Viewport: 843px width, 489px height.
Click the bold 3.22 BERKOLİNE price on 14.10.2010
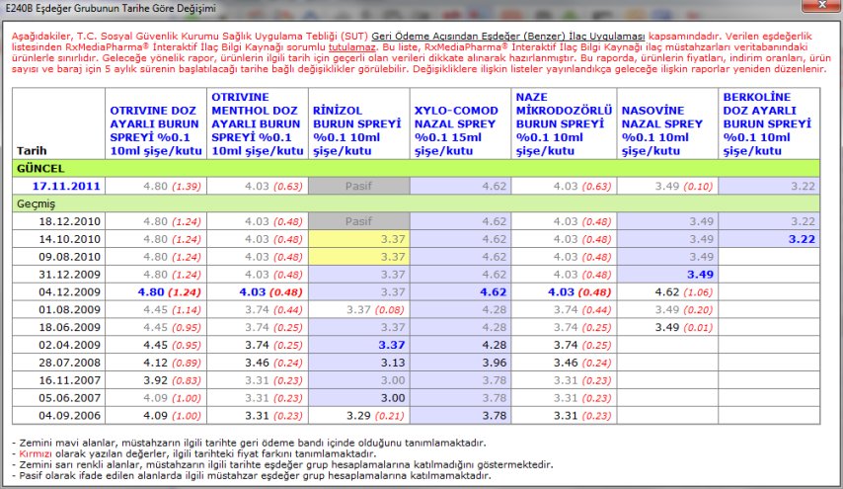click(x=801, y=238)
